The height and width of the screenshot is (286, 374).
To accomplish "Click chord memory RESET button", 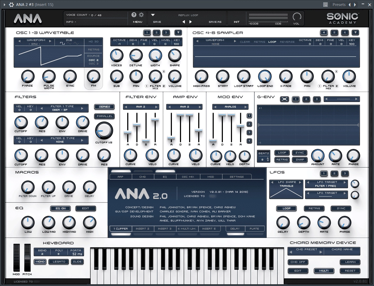I will pyautogui.click(x=350, y=271).
